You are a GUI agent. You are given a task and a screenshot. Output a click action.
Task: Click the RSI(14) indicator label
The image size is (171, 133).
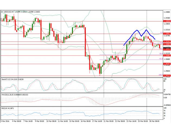pos(5,108)
